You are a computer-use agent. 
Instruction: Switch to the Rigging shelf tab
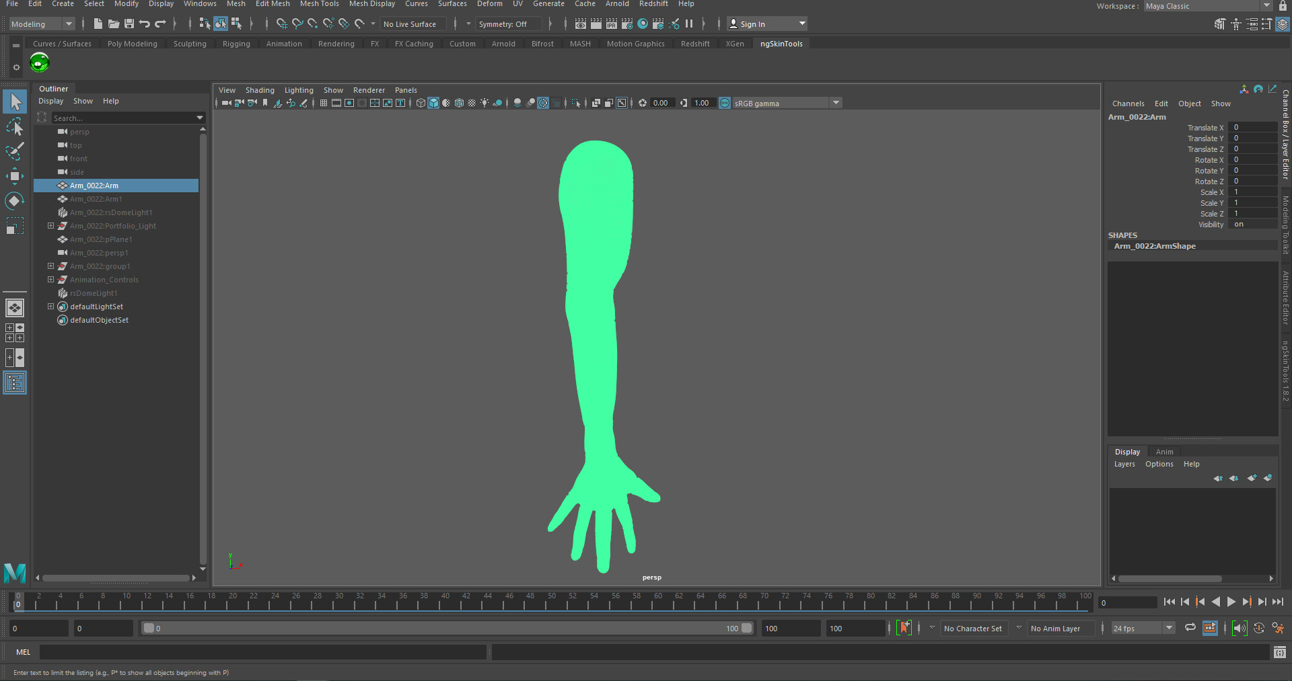coord(236,44)
